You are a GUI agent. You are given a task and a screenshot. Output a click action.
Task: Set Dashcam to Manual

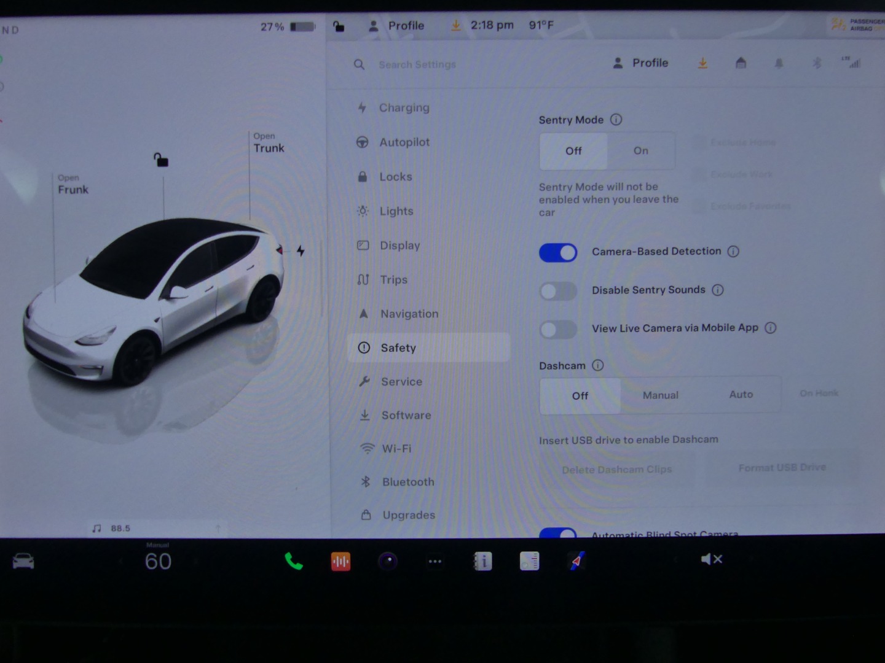coord(661,395)
